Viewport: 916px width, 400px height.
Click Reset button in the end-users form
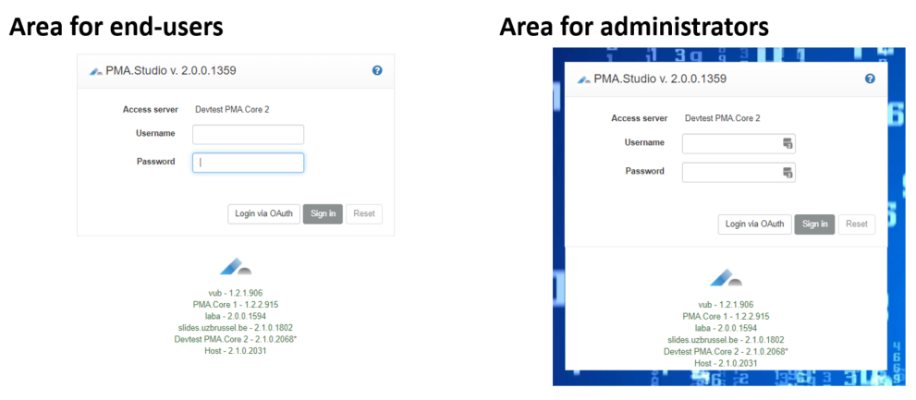point(364,214)
